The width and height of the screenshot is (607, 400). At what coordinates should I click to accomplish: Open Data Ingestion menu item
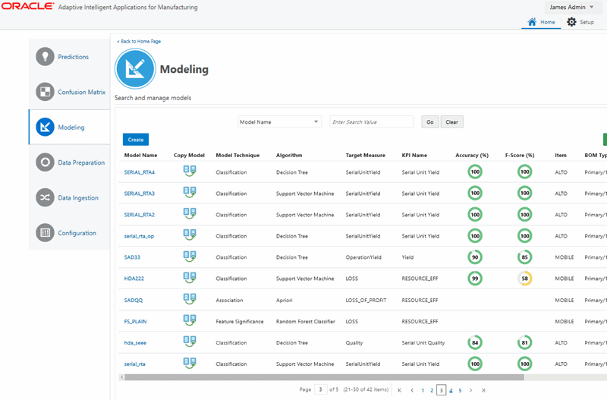(x=78, y=198)
